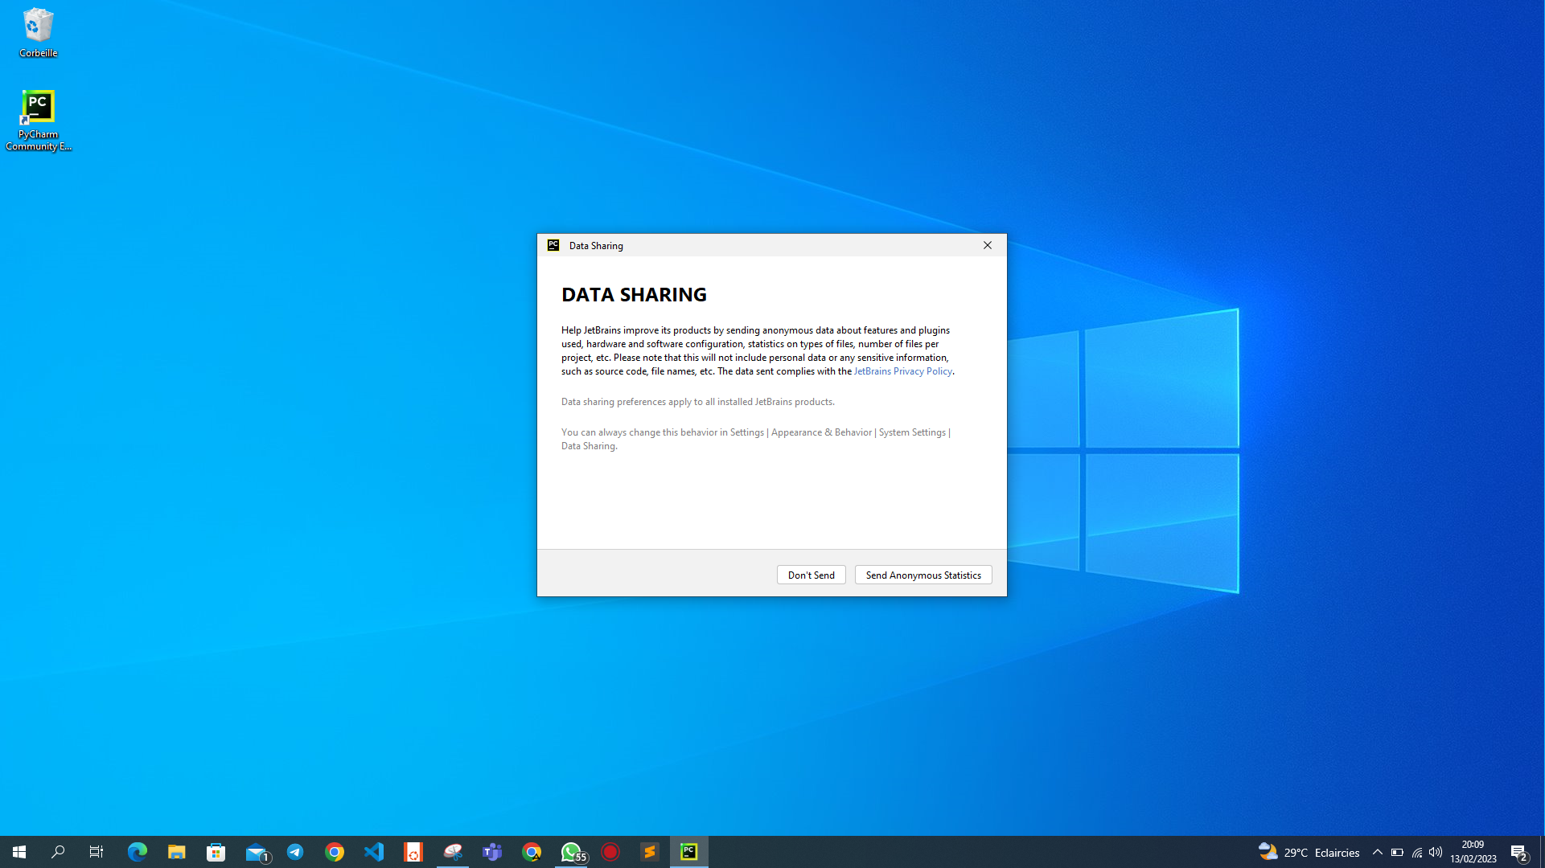This screenshot has width=1545, height=868.
Task: Select the Corbeille recycle bin icon
Action: tap(38, 33)
